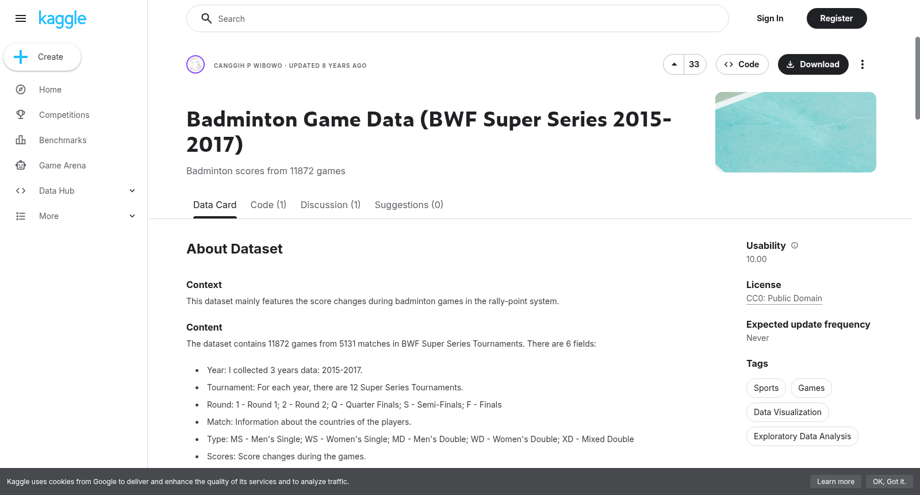Click the More list icon
The width and height of the screenshot is (920, 495).
click(21, 216)
